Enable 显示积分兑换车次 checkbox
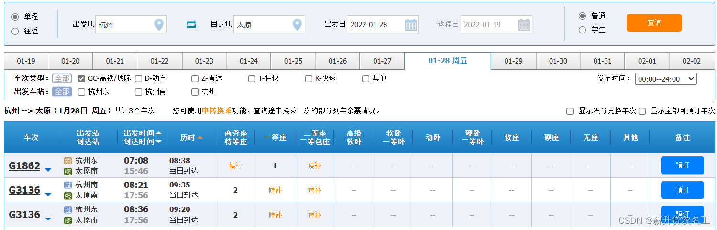Viewport: 717px width, 230px height. (x=570, y=111)
